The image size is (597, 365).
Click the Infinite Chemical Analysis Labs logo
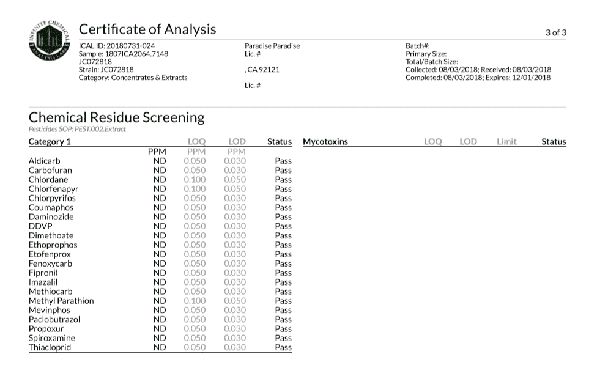(50, 40)
